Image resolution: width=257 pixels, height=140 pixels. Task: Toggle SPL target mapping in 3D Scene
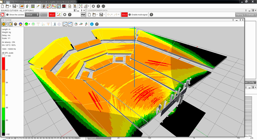[3, 24]
